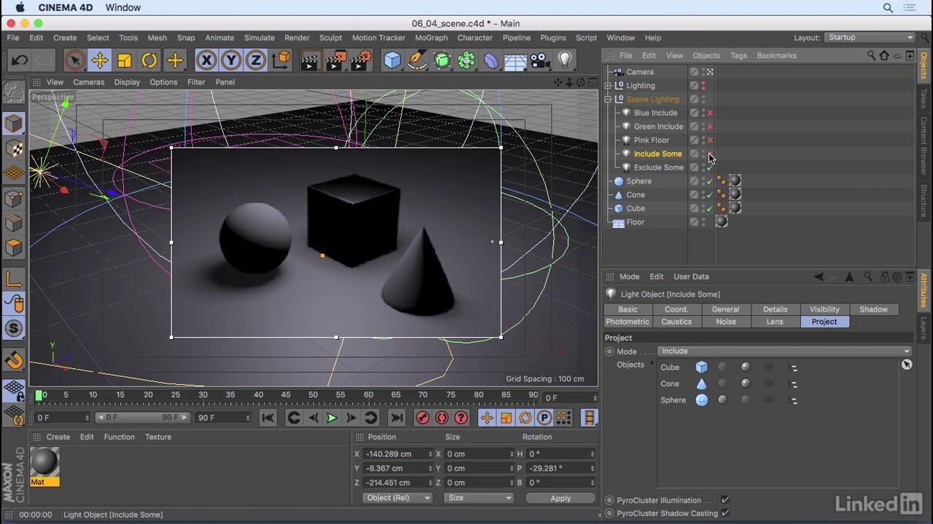Toggle PyroCluster Shadow Casting checkbox
The image size is (933, 524).
click(x=725, y=513)
